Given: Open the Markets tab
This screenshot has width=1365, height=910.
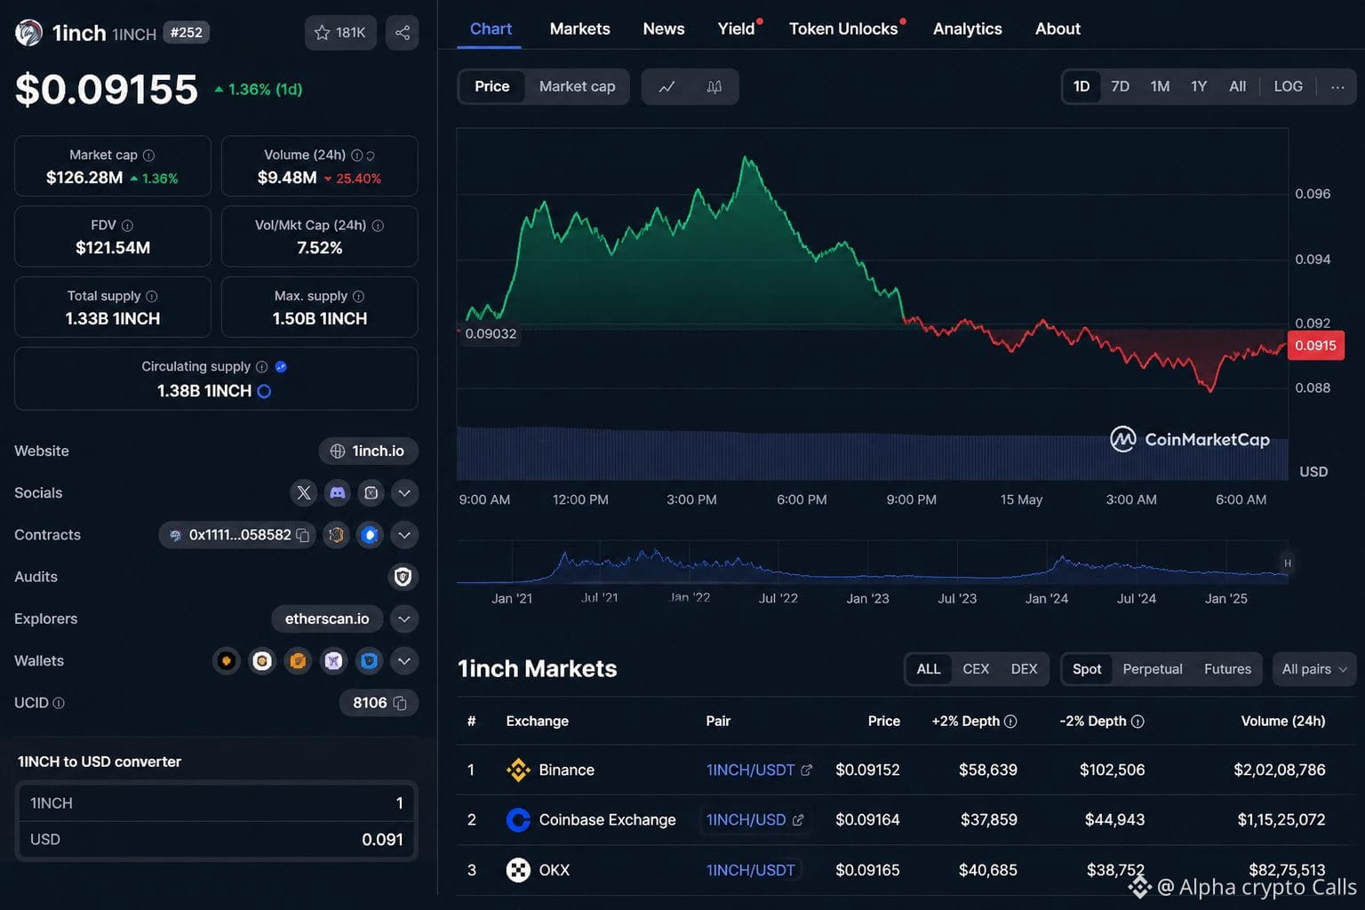Looking at the screenshot, I should [579, 29].
